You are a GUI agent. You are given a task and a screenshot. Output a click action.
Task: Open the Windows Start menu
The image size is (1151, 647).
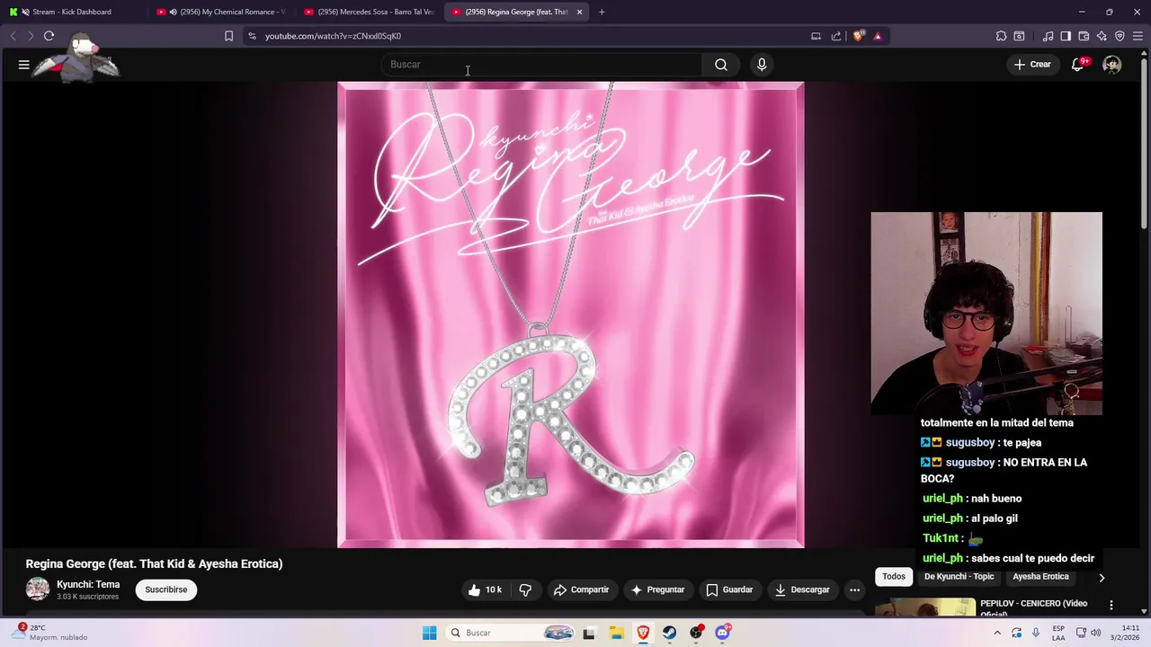[x=430, y=633]
